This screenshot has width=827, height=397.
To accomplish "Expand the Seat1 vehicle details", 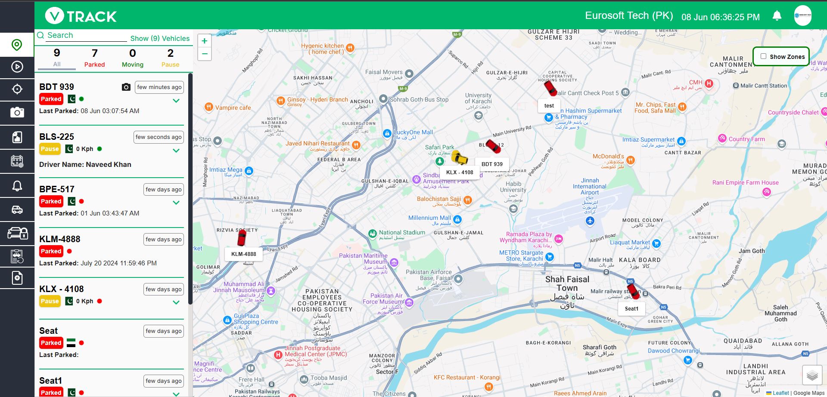I will coord(176,394).
